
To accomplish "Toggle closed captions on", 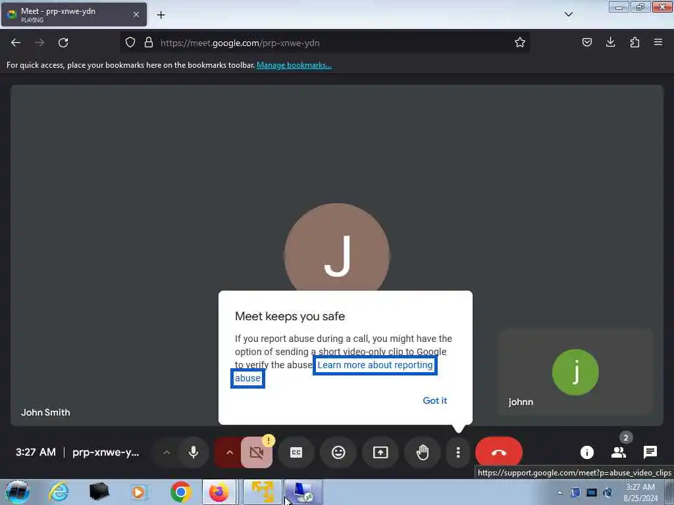I will (296, 452).
